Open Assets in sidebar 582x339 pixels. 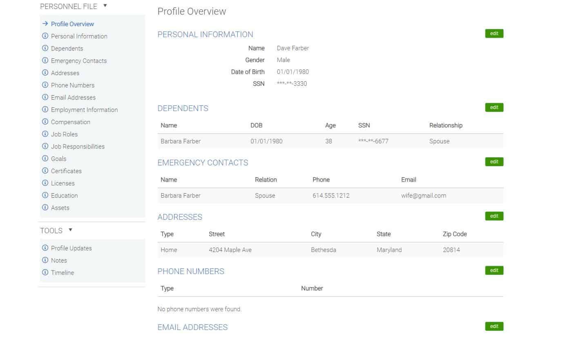(60, 208)
